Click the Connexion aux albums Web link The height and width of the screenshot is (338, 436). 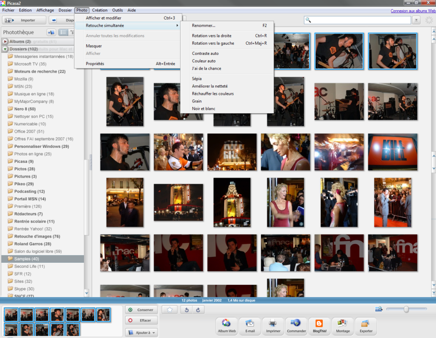click(x=413, y=11)
